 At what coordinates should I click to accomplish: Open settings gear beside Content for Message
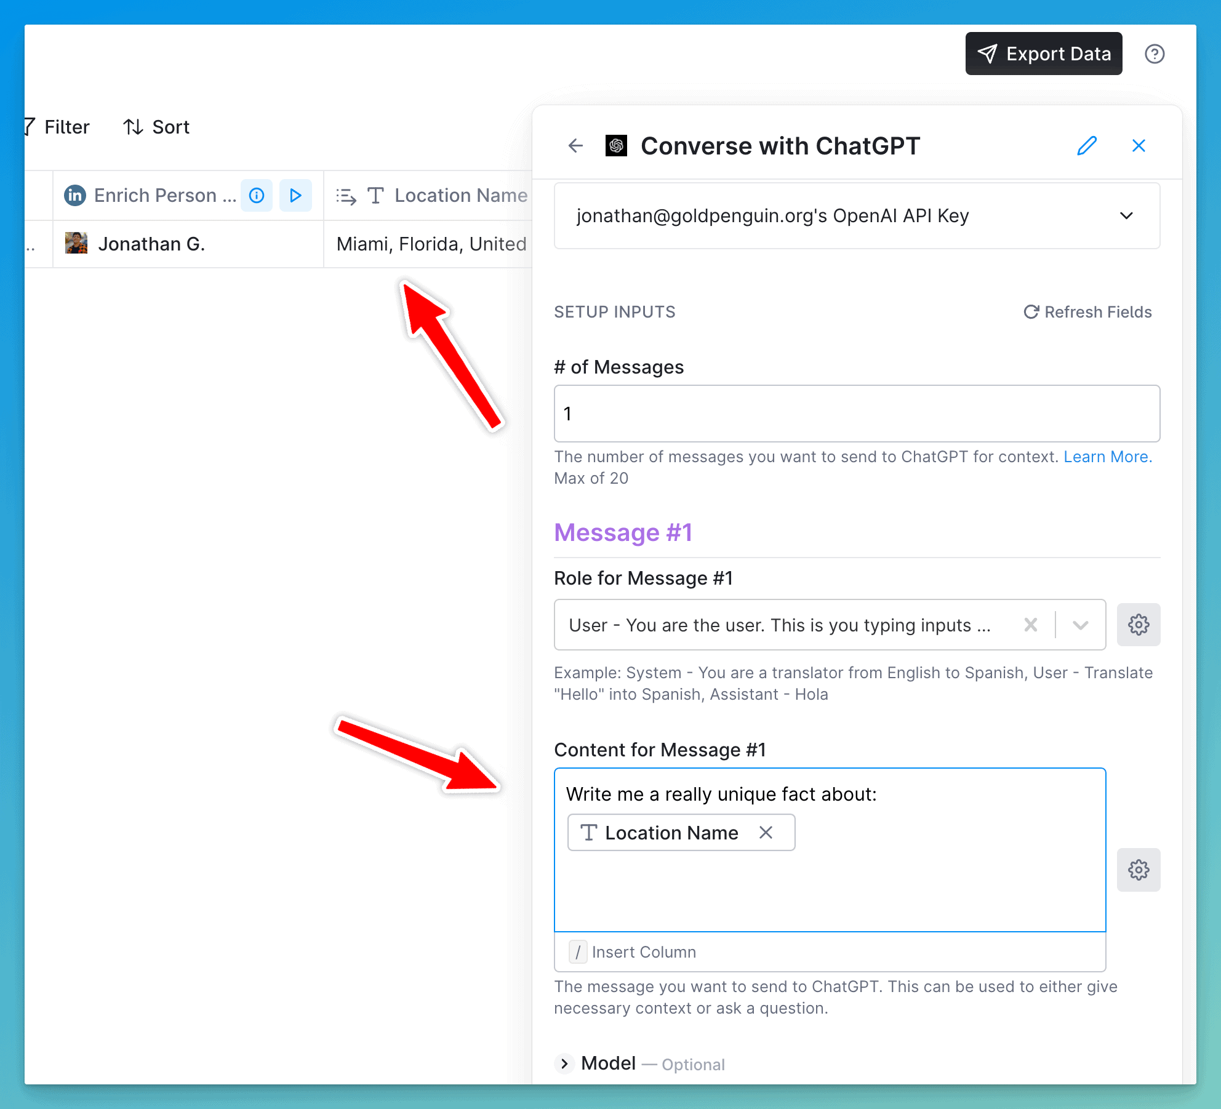pyautogui.click(x=1139, y=870)
